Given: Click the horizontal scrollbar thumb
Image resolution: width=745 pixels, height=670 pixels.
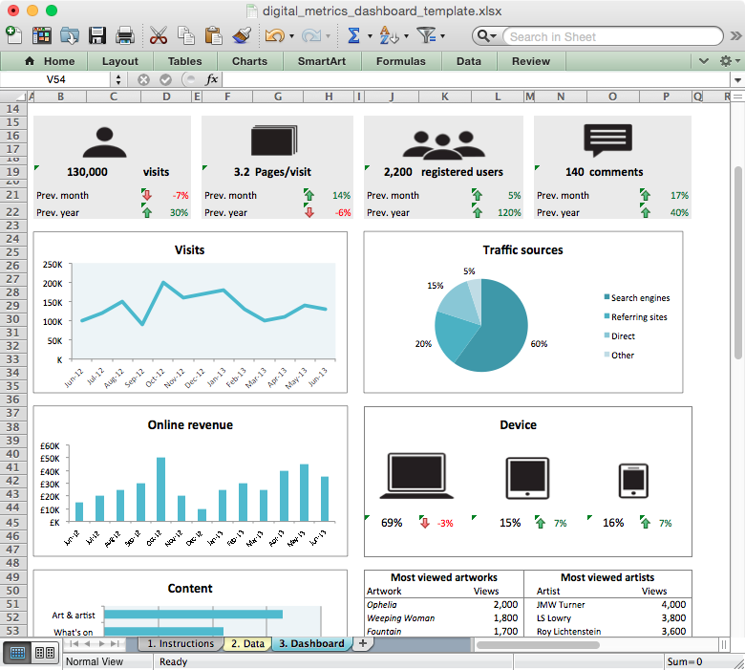Looking at the screenshot, I should point(538,645).
